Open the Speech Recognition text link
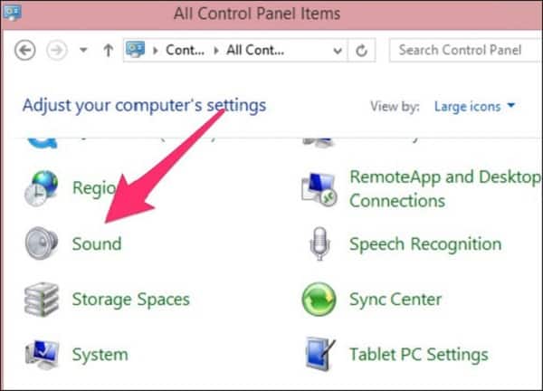 coord(425,244)
